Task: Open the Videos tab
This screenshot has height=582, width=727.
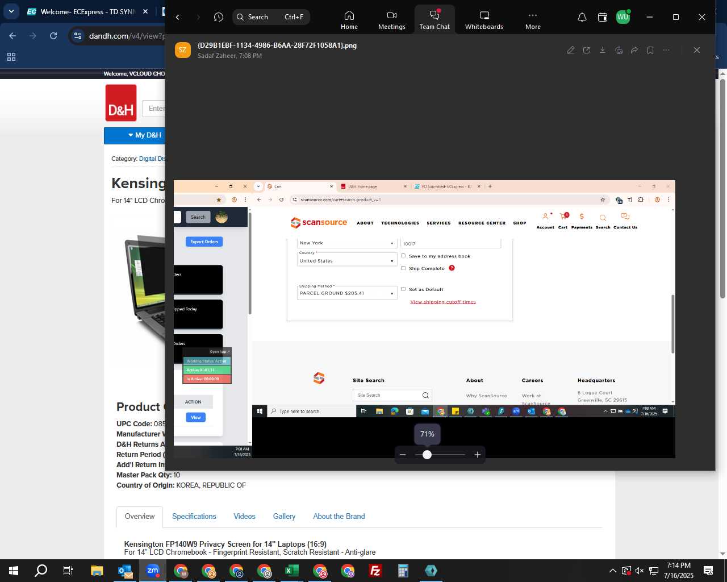Action: pyautogui.click(x=245, y=517)
